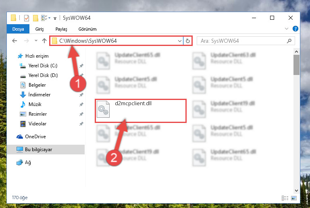Open the Görünüm ribbon tab
Image resolution: width=310 pixels, height=208 pixels.
pos(87,29)
